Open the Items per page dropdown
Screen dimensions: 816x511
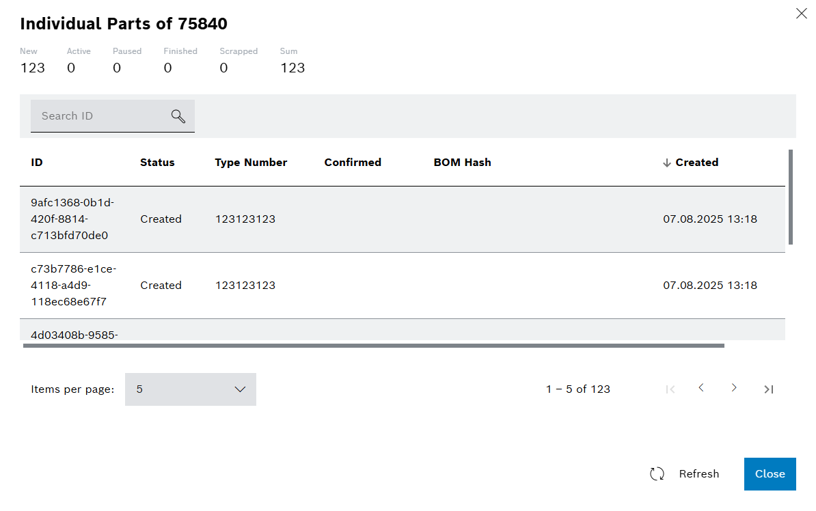tap(190, 389)
